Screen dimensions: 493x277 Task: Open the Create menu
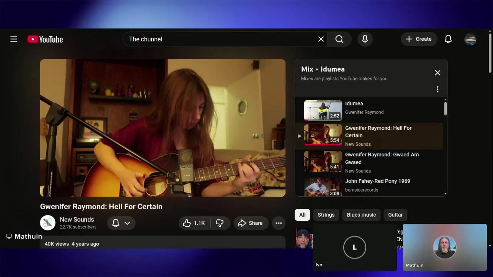click(419, 39)
